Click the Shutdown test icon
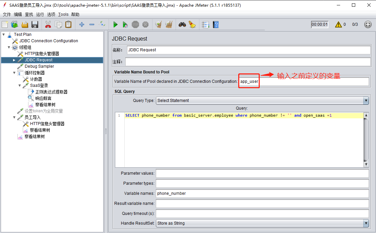This screenshot has width=376, height=233. click(x=145, y=24)
